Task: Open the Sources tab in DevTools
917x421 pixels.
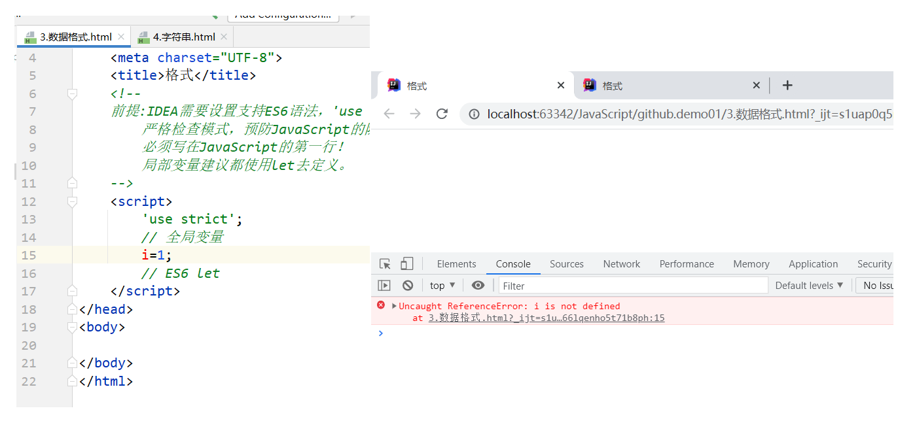Action: click(566, 264)
